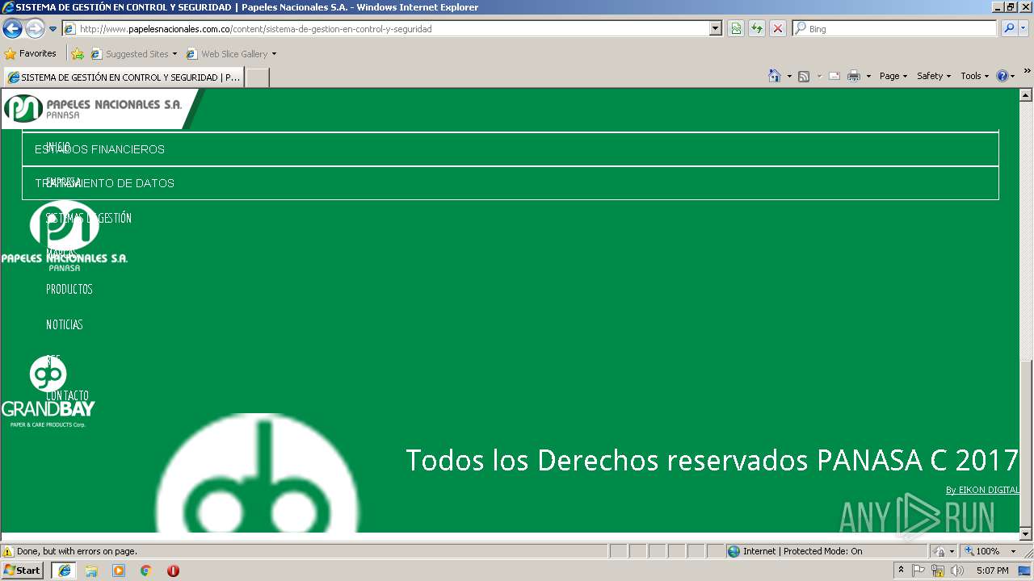This screenshot has height=581, width=1034.
Task: Open the CONTACTO menu item
Action: (x=67, y=395)
